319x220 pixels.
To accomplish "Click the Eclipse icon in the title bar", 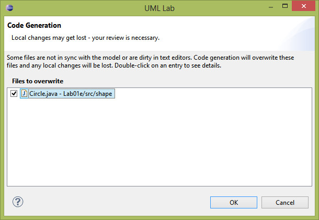I will (x=9, y=8).
